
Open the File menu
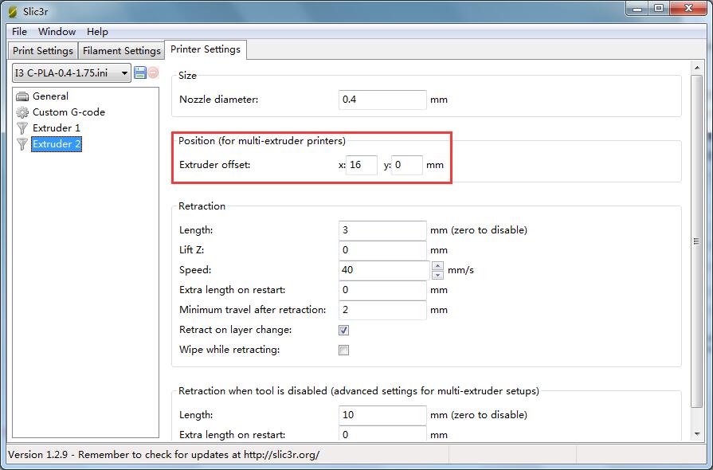[x=19, y=31]
